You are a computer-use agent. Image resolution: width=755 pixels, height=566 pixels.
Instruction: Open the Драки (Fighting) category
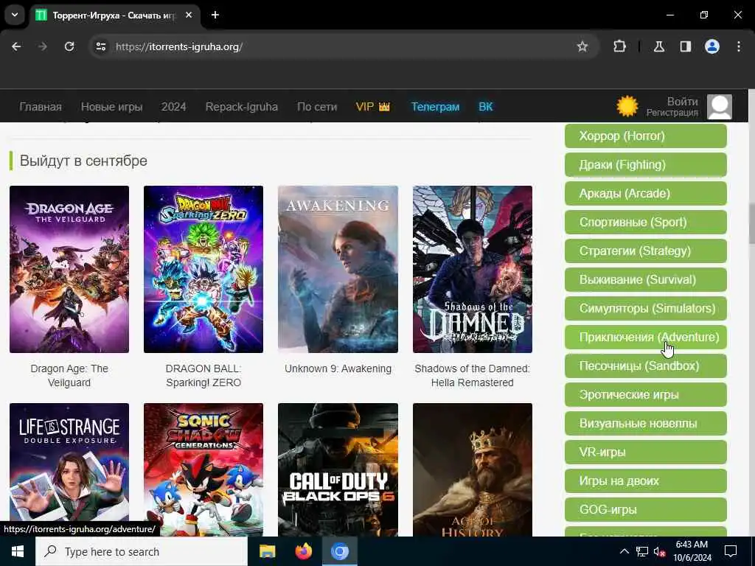645,164
